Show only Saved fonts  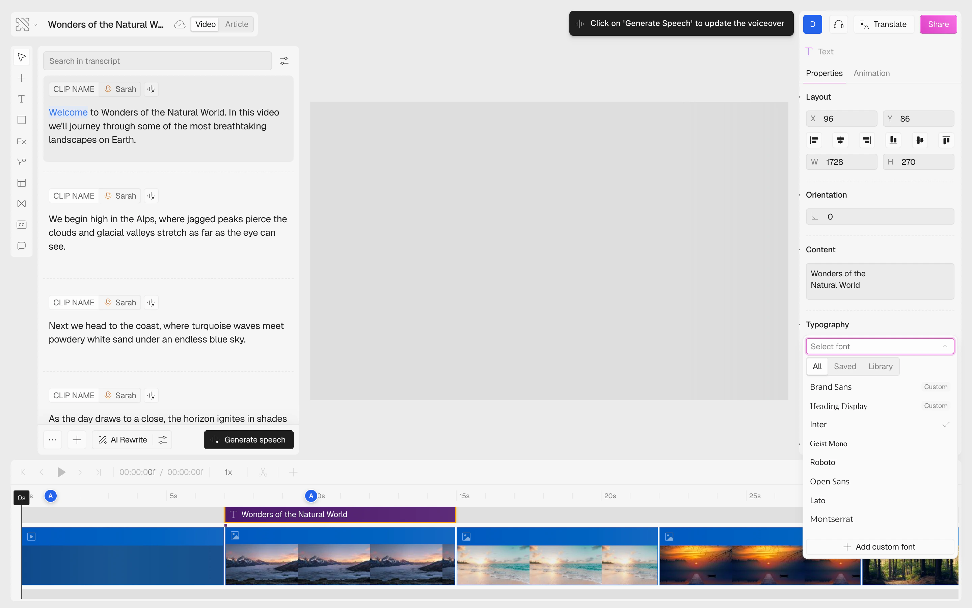845,366
